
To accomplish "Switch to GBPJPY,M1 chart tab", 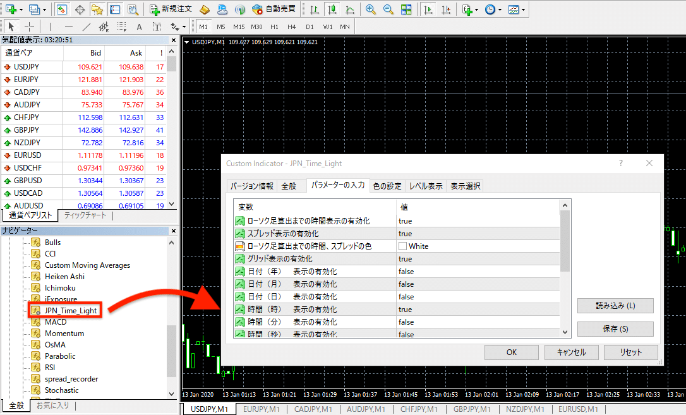I will (x=472, y=409).
